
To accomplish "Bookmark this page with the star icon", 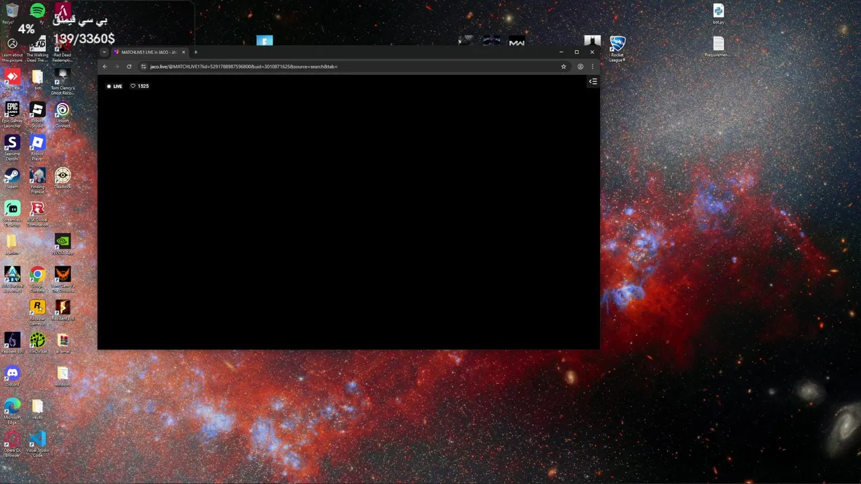I will tap(564, 67).
